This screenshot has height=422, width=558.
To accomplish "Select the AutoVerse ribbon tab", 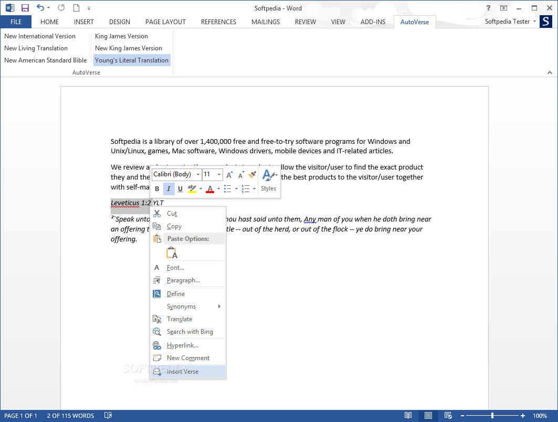I will pyautogui.click(x=415, y=22).
